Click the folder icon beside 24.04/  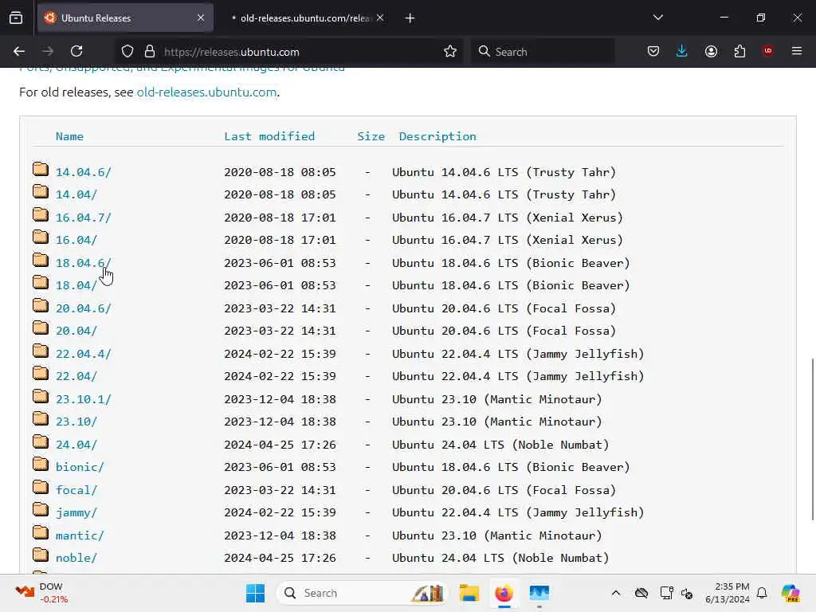41,442
